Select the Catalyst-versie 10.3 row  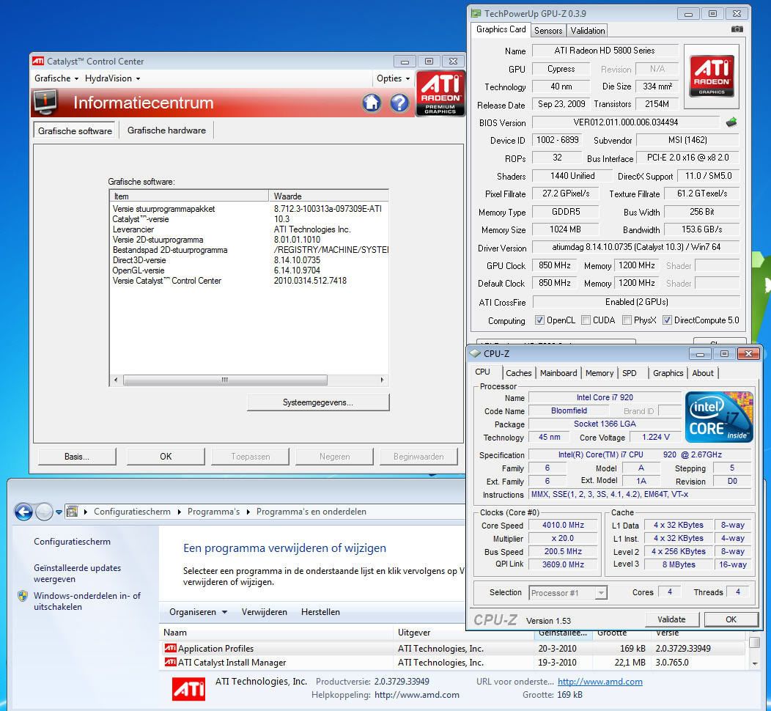pos(249,219)
